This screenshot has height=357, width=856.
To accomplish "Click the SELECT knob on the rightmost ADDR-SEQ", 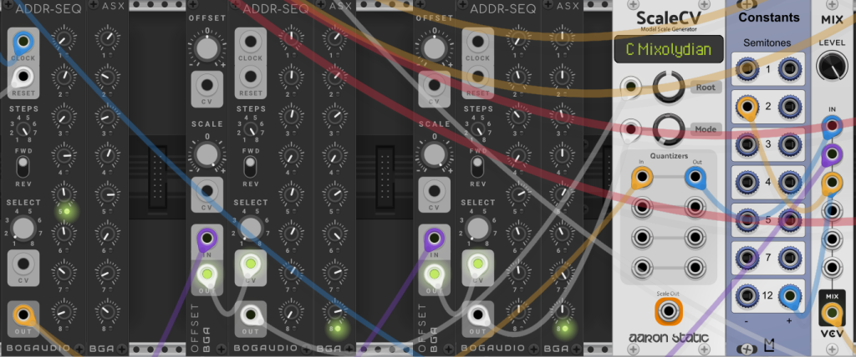I will (x=477, y=228).
